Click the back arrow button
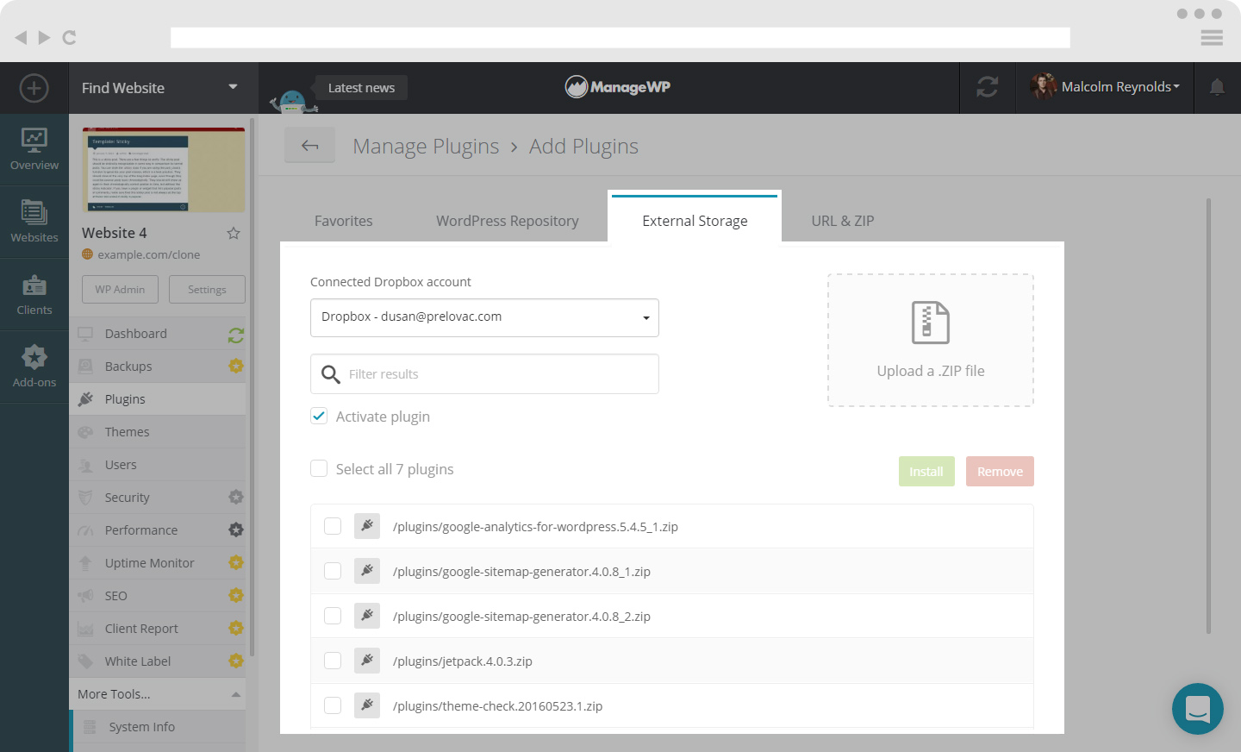The width and height of the screenshot is (1241, 752). [x=310, y=146]
